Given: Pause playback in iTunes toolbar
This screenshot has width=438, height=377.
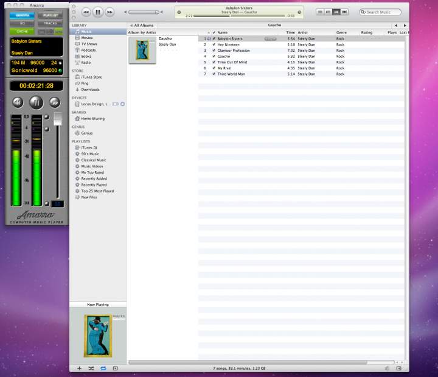Looking at the screenshot, I should coord(98,12).
